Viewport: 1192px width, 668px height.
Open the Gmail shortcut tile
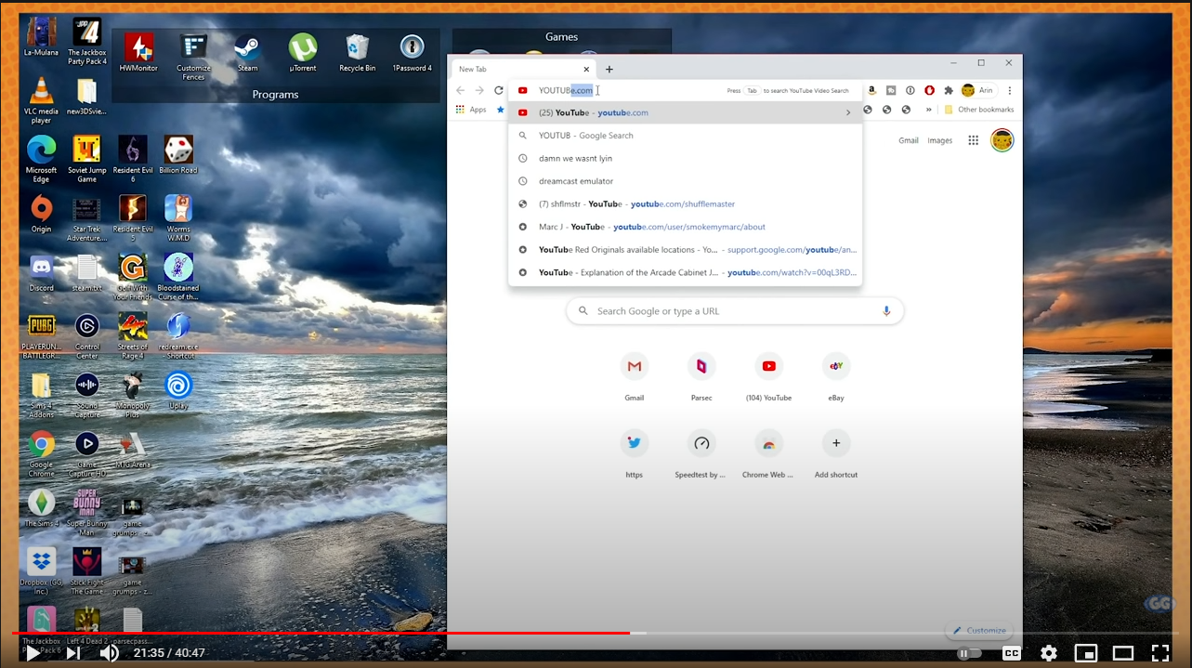pyautogui.click(x=635, y=377)
